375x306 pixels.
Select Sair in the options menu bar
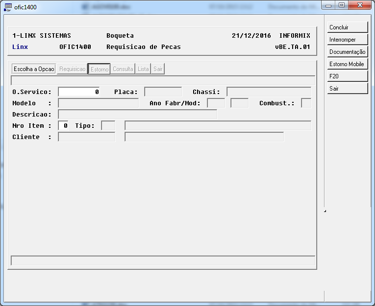click(x=158, y=69)
